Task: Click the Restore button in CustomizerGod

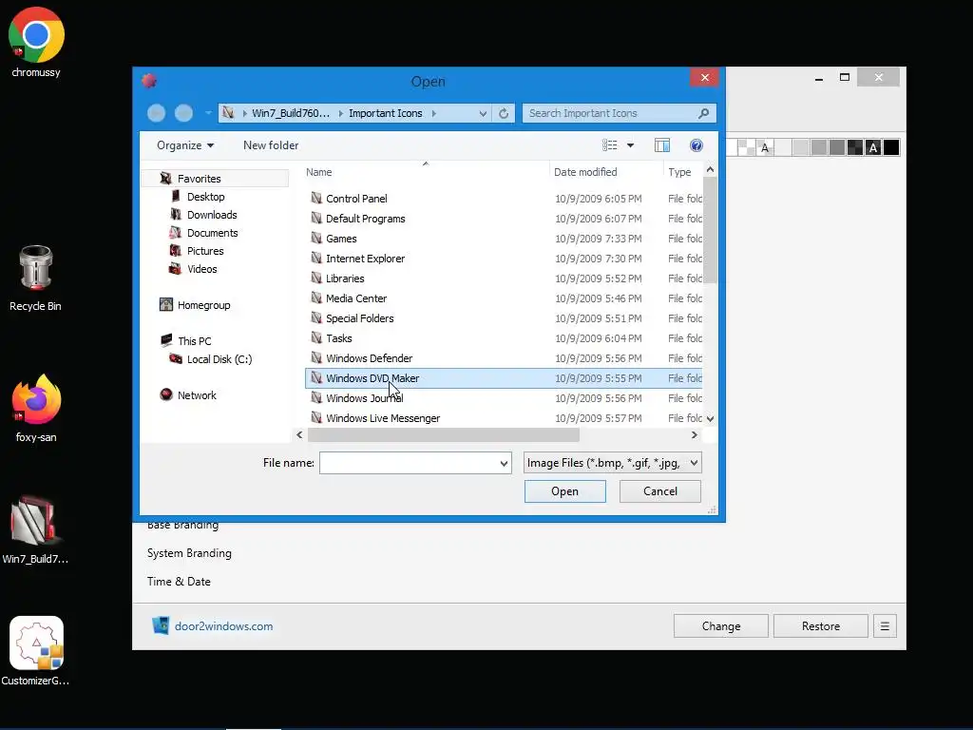Action: (x=820, y=626)
